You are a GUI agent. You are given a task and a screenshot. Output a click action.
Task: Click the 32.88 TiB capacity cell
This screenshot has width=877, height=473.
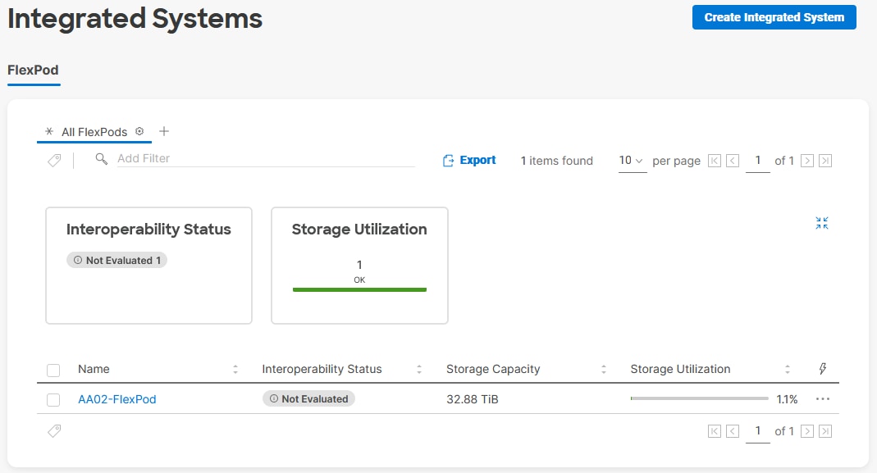[x=472, y=399]
